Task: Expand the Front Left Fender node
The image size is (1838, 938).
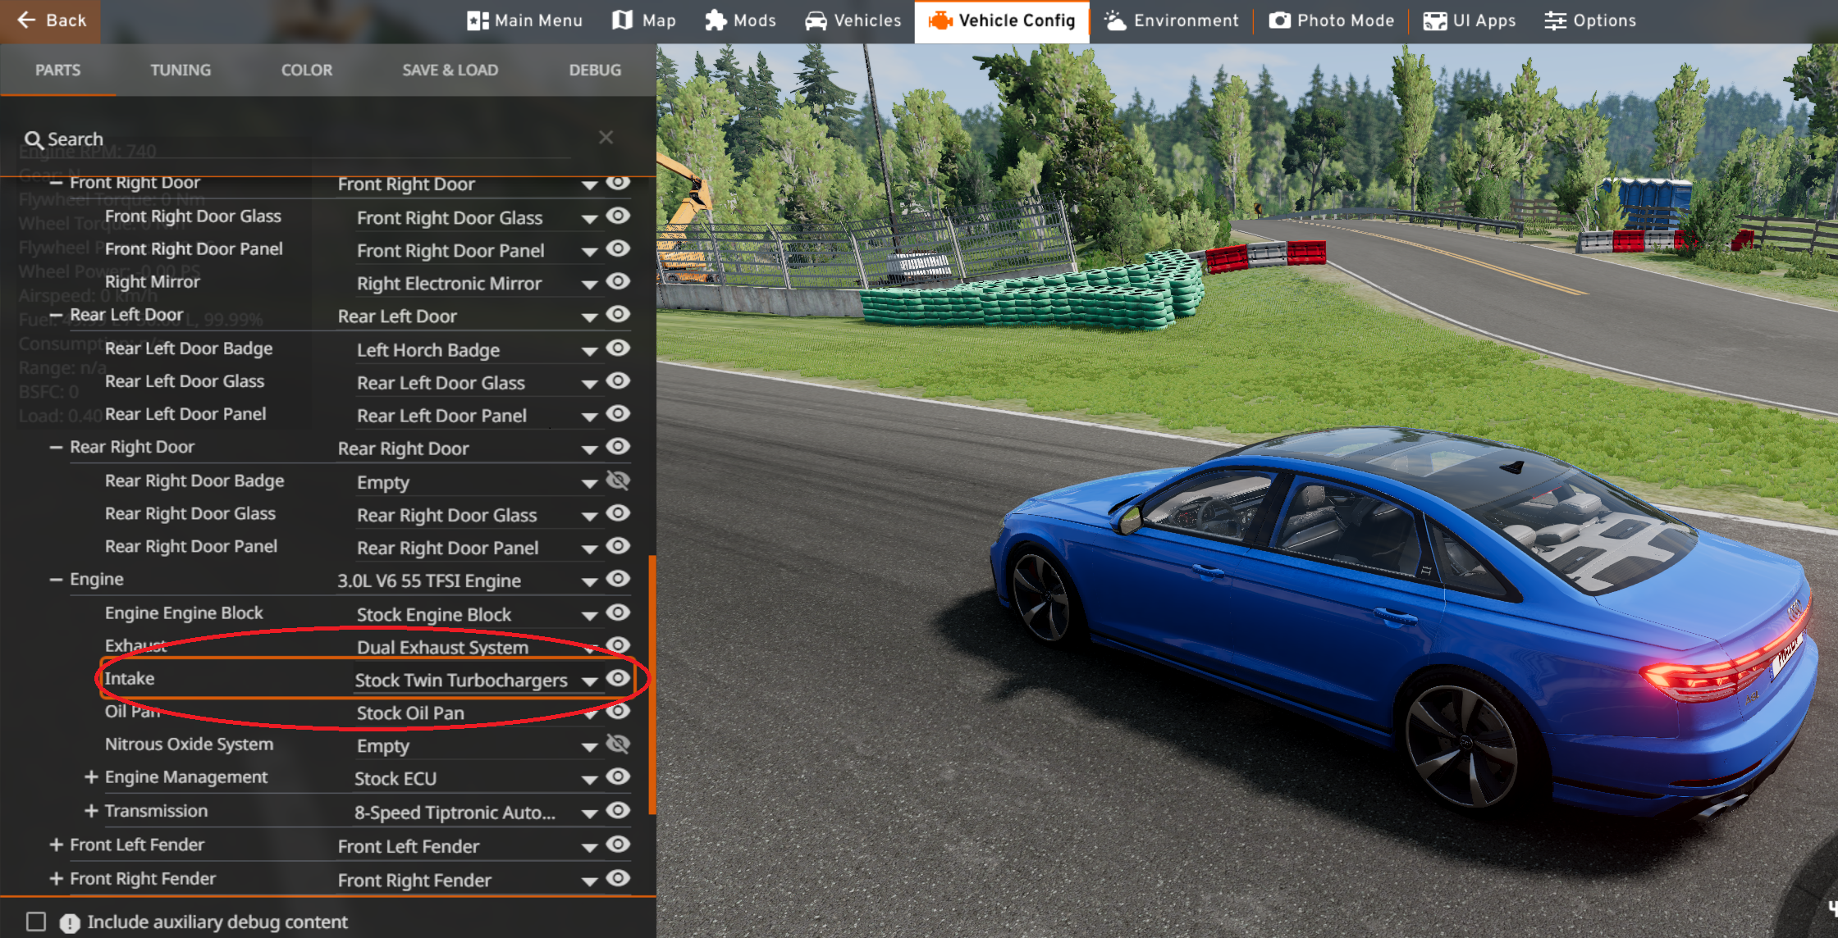Action: point(56,845)
